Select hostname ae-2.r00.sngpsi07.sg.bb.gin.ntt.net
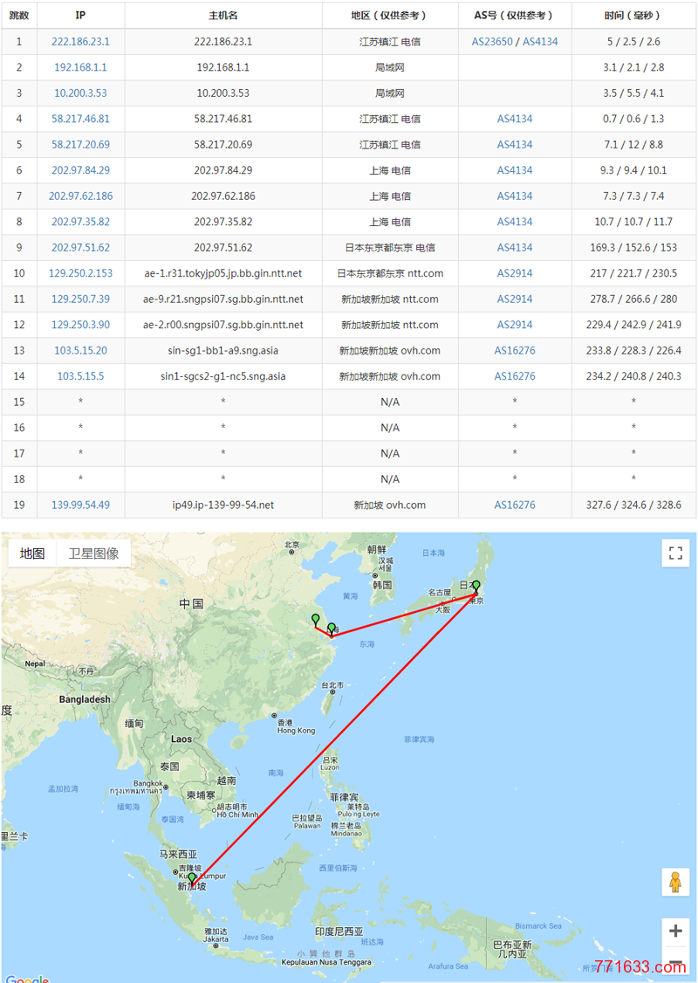The height and width of the screenshot is (983, 698). tap(223, 325)
